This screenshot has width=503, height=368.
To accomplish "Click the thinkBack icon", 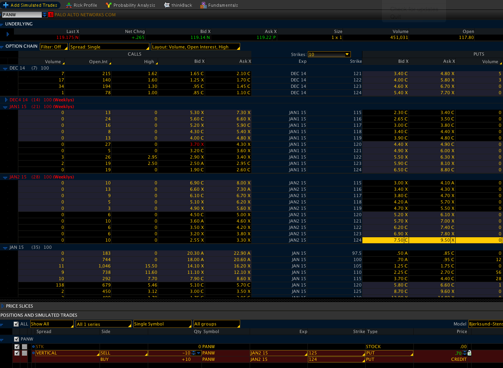I will tap(167, 5).
